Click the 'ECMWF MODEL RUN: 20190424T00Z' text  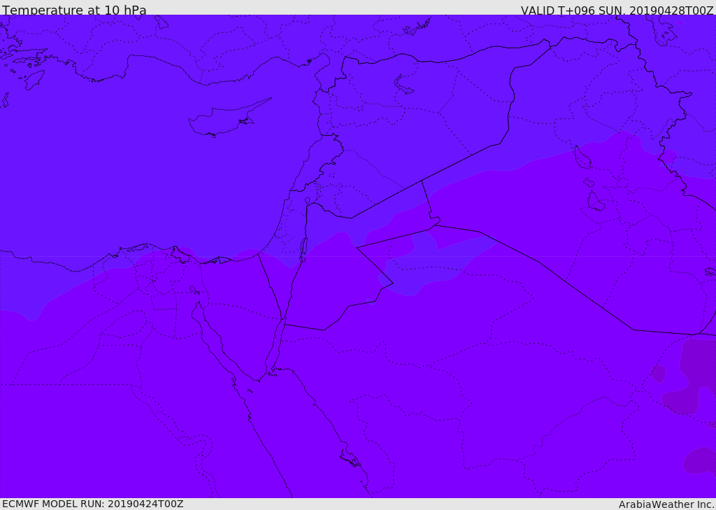tap(93, 504)
